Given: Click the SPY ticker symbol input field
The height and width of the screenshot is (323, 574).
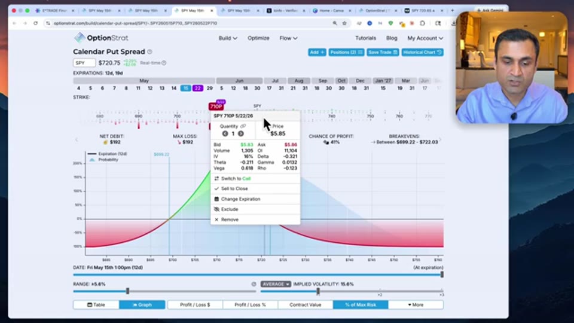Looking at the screenshot, I should (84, 63).
